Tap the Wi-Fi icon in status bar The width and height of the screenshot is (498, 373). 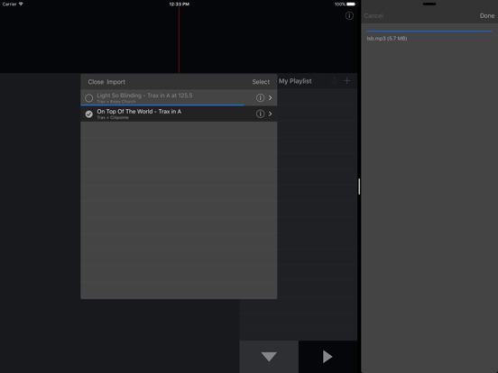[21, 5]
